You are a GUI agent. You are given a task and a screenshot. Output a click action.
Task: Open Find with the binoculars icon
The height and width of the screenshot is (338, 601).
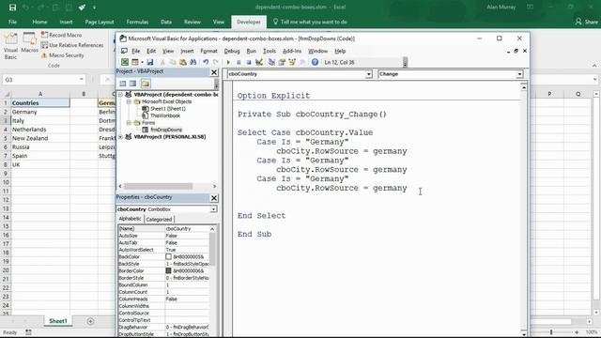[x=193, y=62]
